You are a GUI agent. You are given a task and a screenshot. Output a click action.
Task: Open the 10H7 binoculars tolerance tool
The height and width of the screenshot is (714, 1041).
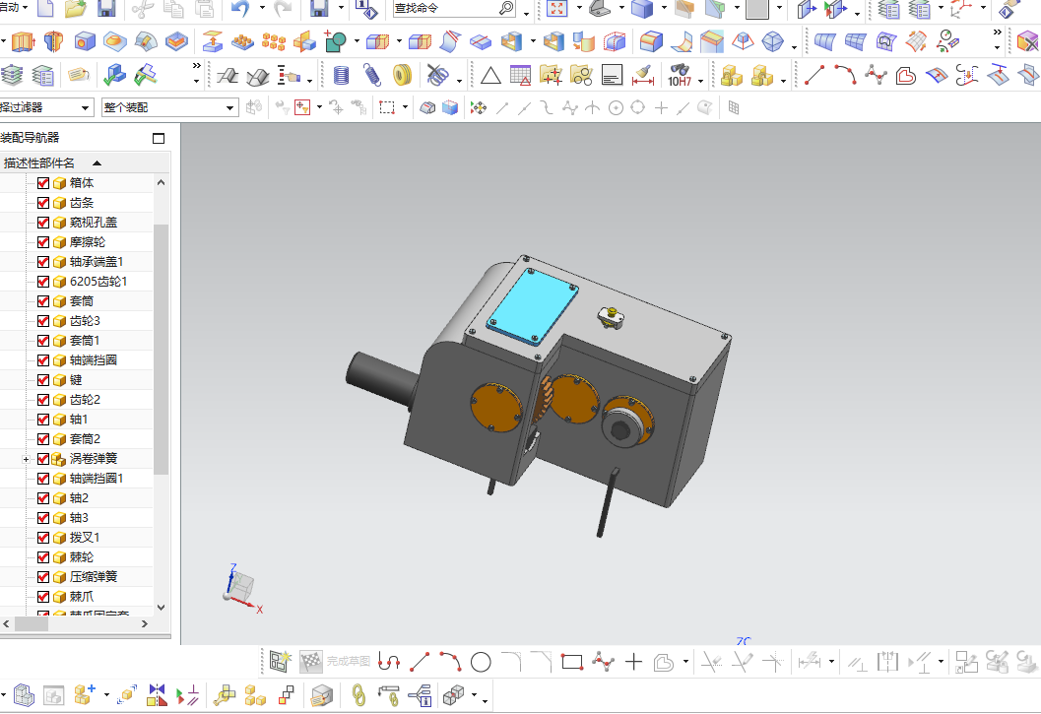point(680,75)
